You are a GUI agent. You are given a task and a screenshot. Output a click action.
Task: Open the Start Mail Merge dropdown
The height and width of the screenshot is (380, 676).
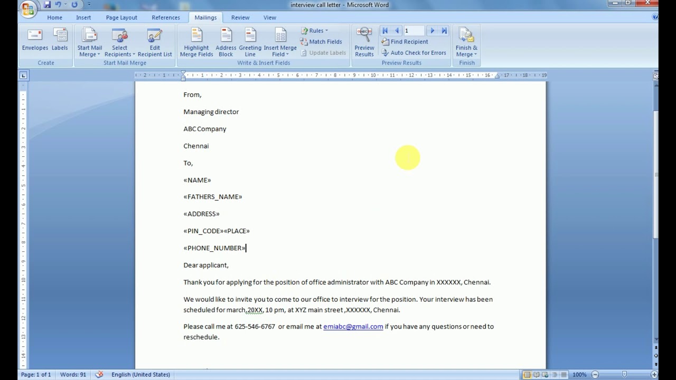click(x=90, y=42)
